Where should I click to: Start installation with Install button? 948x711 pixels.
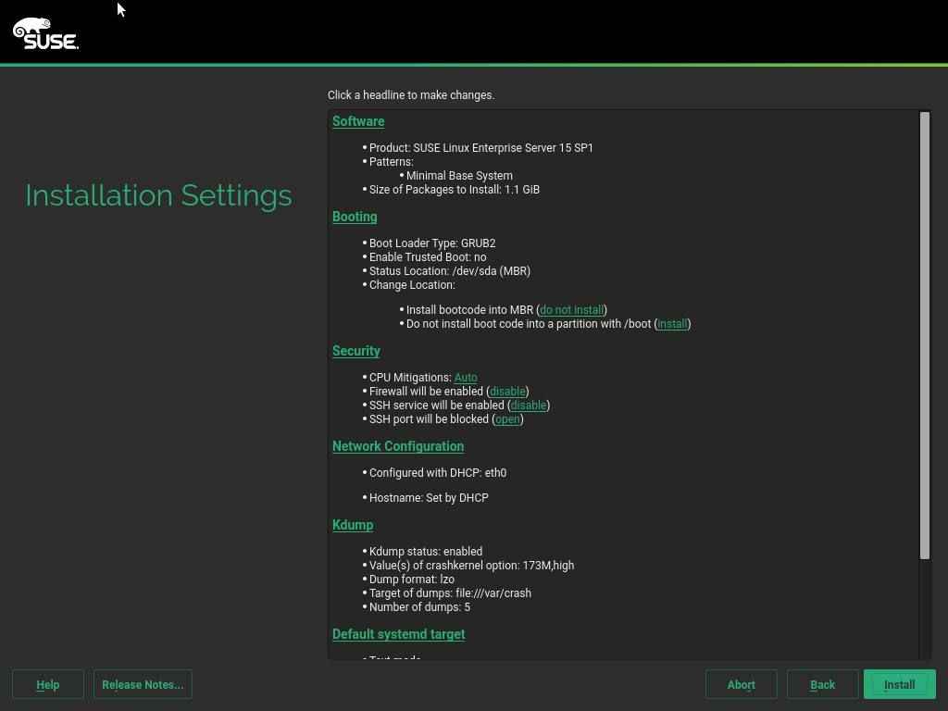point(899,685)
